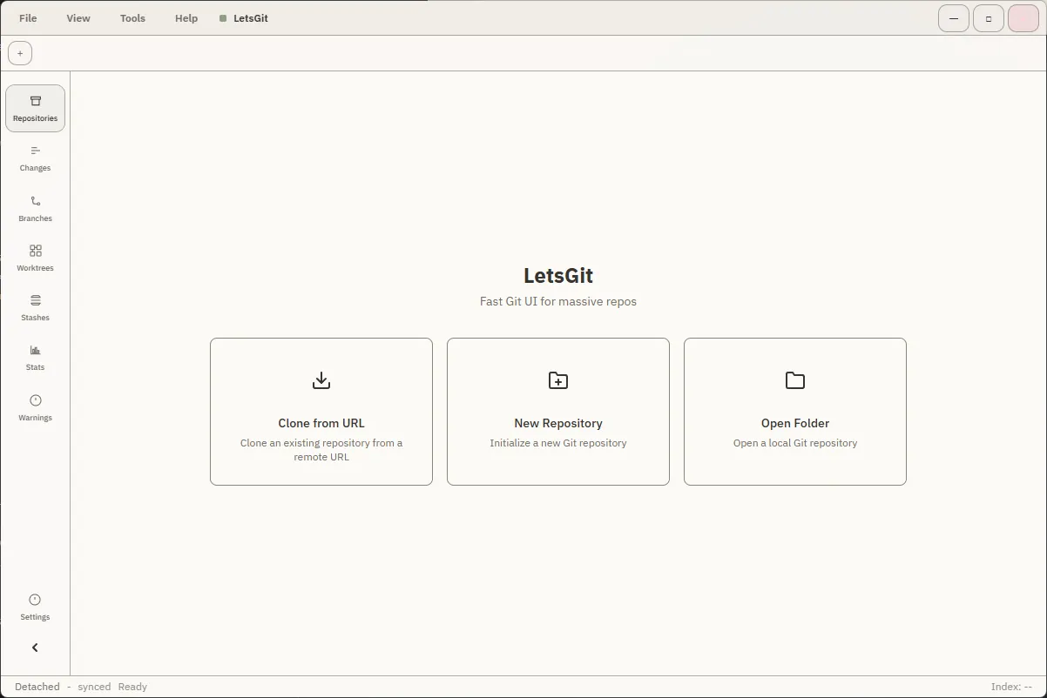Click the New Repository folder-plus icon
This screenshot has height=698, width=1047.
(557, 380)
